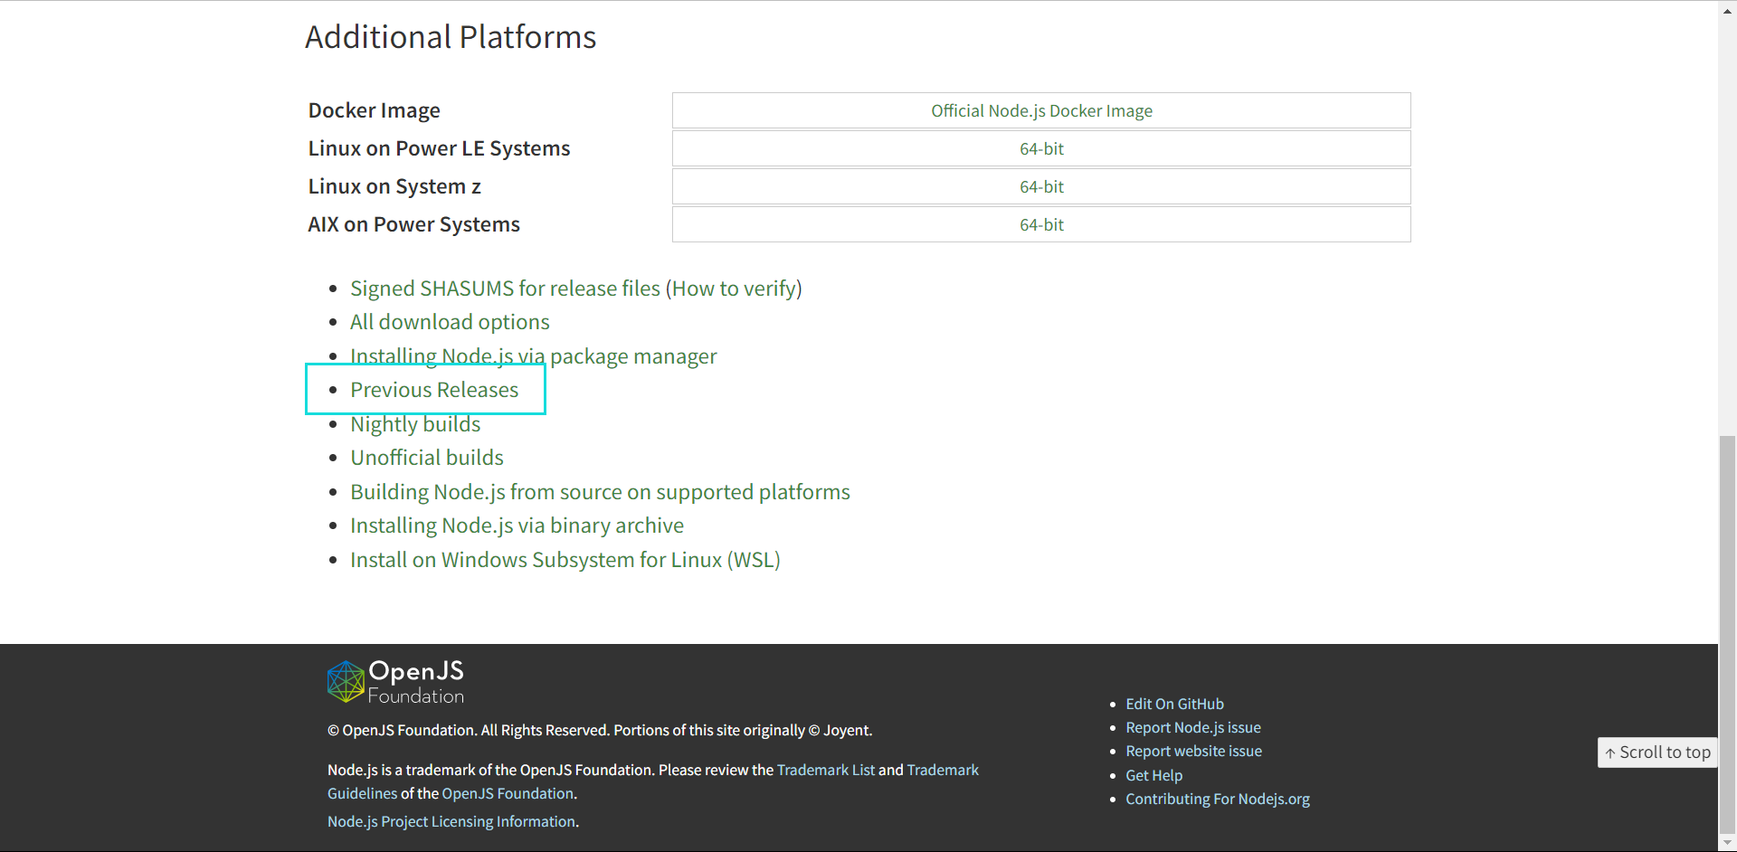
Task: Download 64-bit for Linux on Power LE Systems
Action: click(x=1041, y=148)
